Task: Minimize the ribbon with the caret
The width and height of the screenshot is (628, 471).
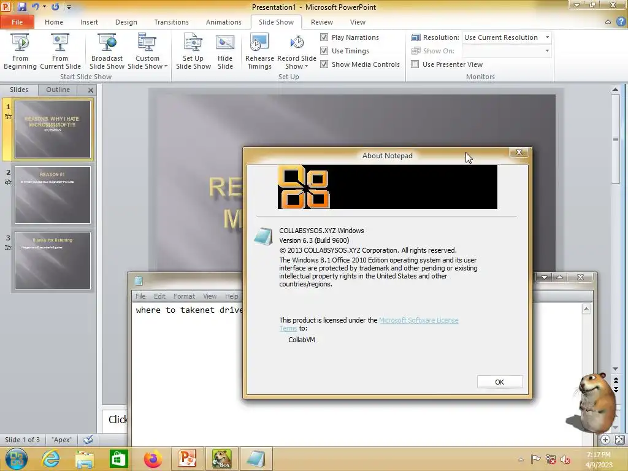Action: pos(608,22)
